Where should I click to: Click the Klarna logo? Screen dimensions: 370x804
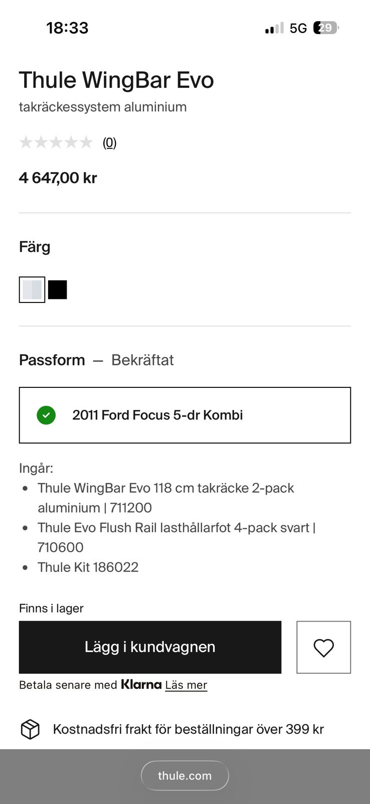[x=141, y=684]
